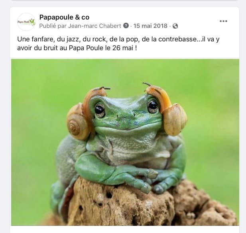Open the three-dot post options menu

[223, 21]
